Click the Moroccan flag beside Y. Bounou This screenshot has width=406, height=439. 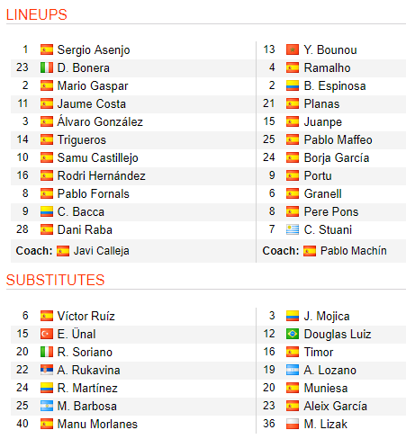[x=293, y=49]
